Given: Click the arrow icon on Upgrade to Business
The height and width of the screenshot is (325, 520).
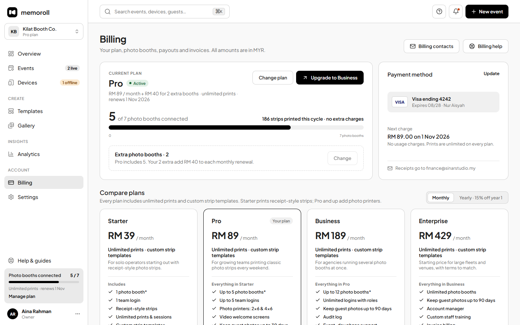Looking at the screenshot, I should pyautogui.click(x=305, y=78).
